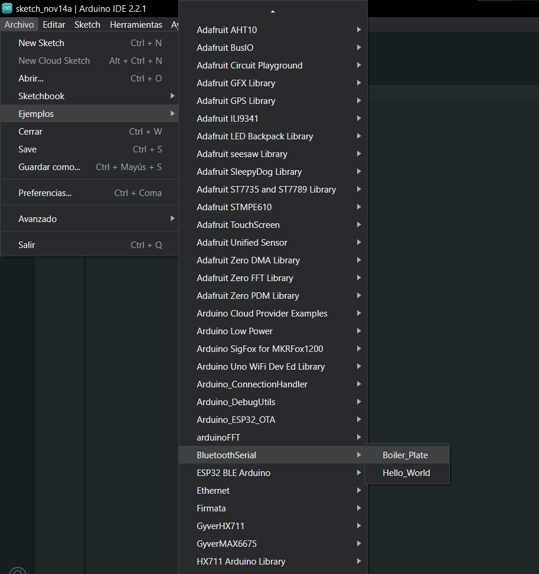
Task: Click the up arrow to scroll examples list
Action: 273,12
